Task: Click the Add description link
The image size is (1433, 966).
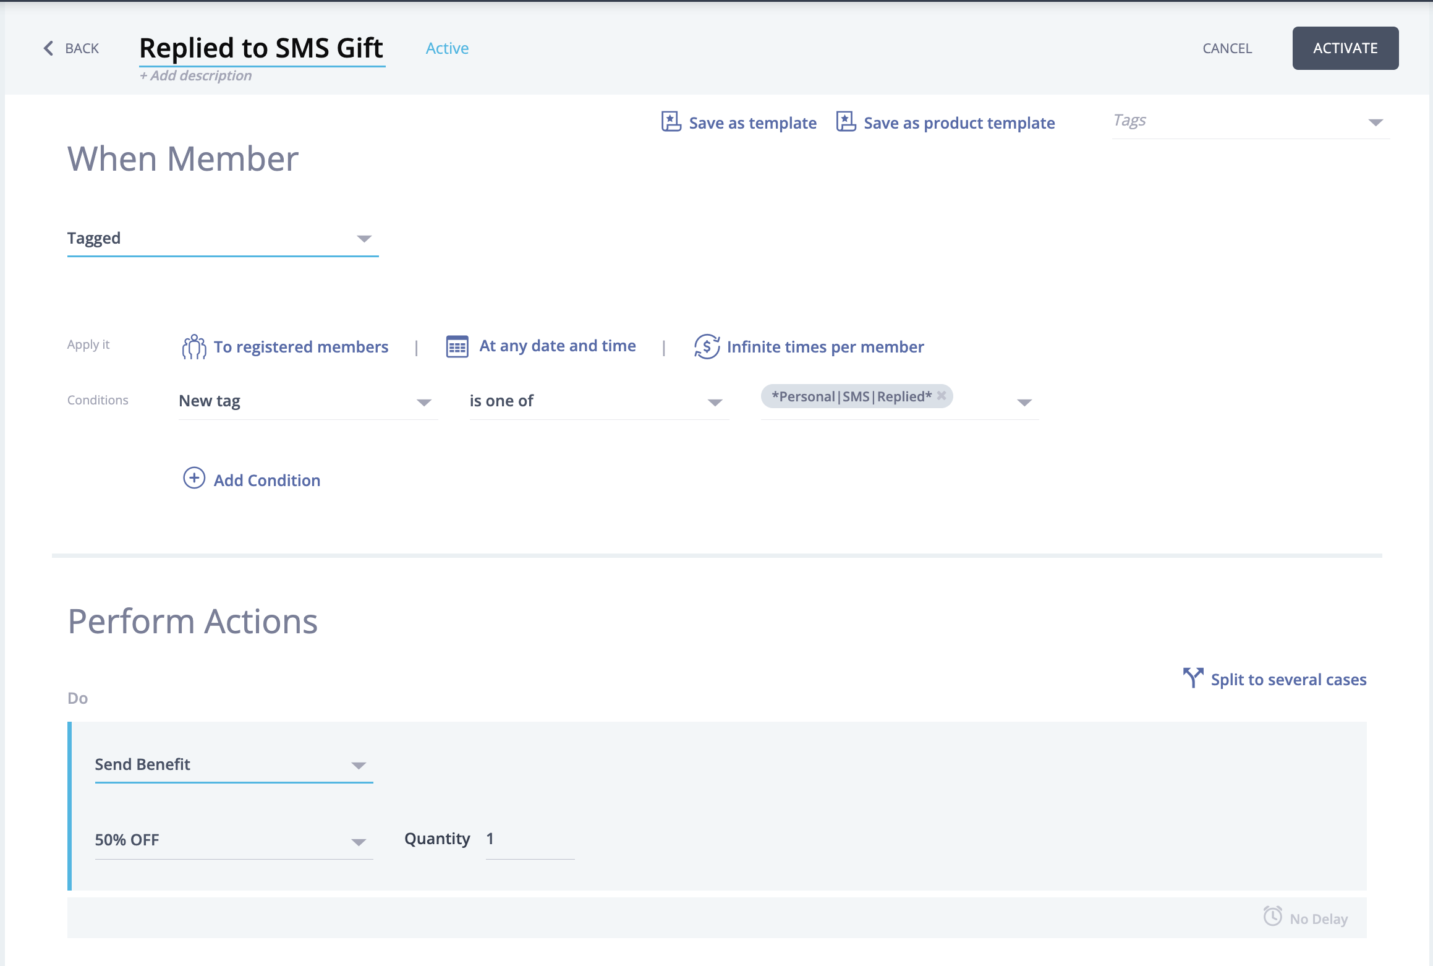Action: point(196,75)
